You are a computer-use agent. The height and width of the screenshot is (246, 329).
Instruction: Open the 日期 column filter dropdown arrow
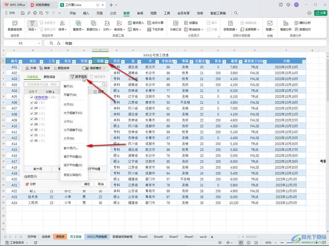[x=304, y=61]
